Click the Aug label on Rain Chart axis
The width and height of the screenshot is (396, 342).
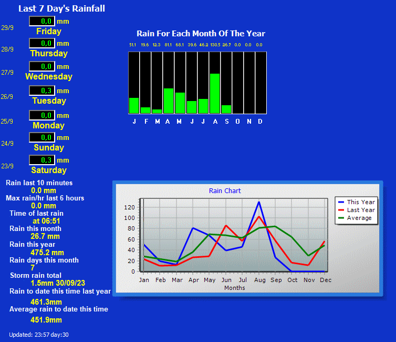[x=260, y=280]
